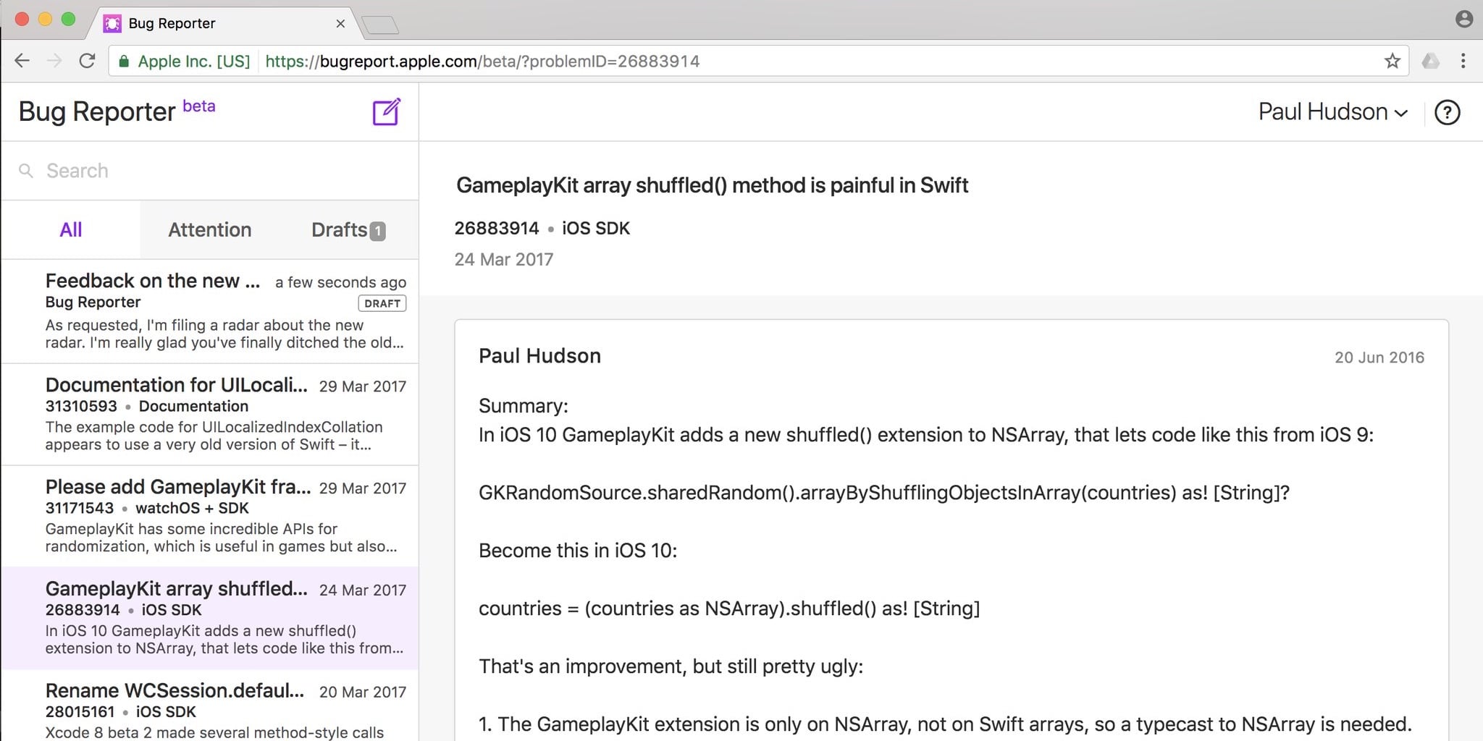
Task: Switch to the Drafts tab
Action: (348, 230)
